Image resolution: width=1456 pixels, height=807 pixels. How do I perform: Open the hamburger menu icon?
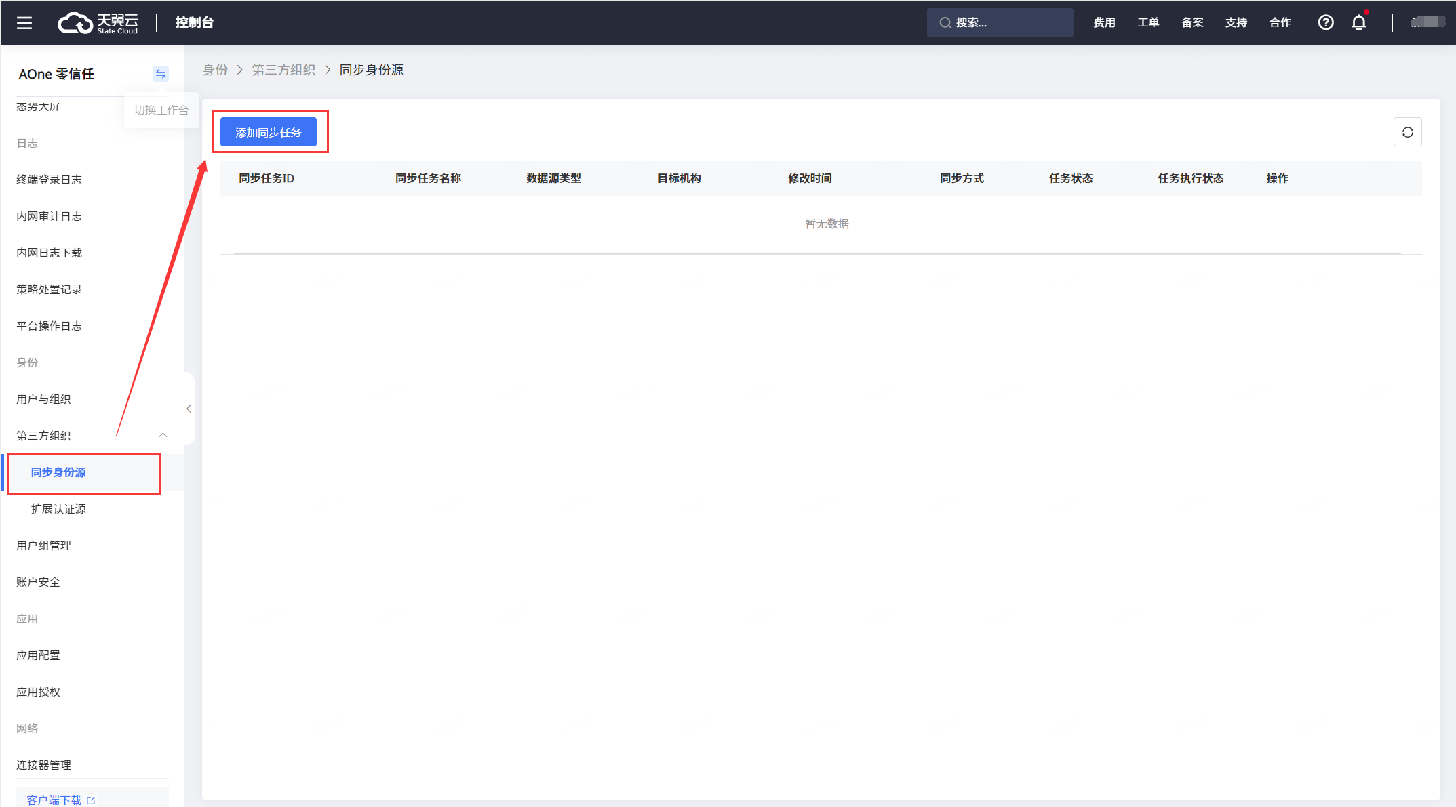coord(24,22)
